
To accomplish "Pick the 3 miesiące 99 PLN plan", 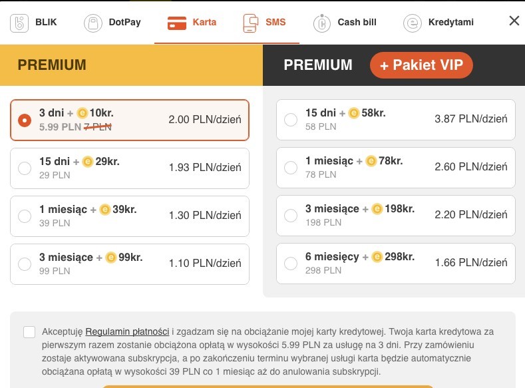I will (130, 264).
